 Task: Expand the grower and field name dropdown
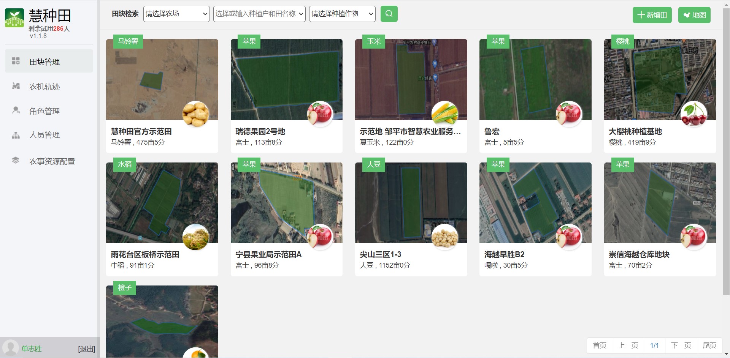[259, 14]
